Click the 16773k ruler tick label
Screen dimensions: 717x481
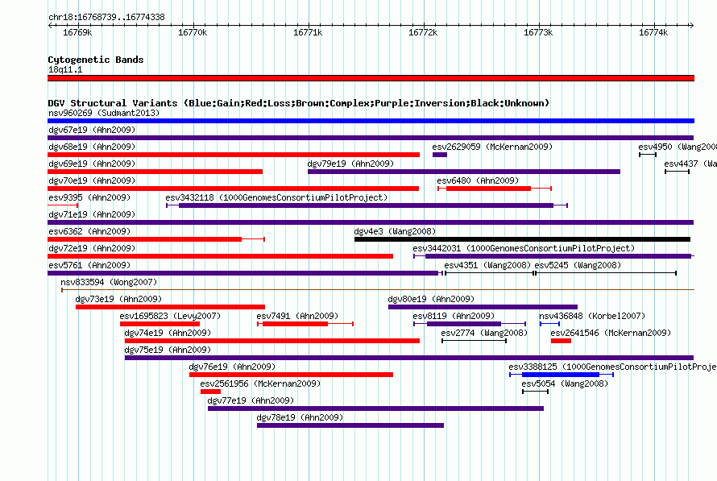[538, 32]
